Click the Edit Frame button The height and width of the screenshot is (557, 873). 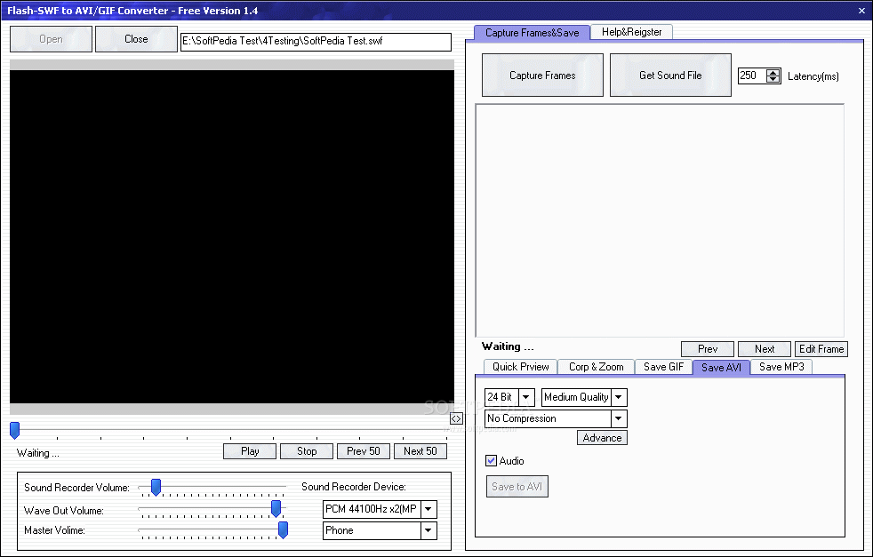click(x=821, y=349)
